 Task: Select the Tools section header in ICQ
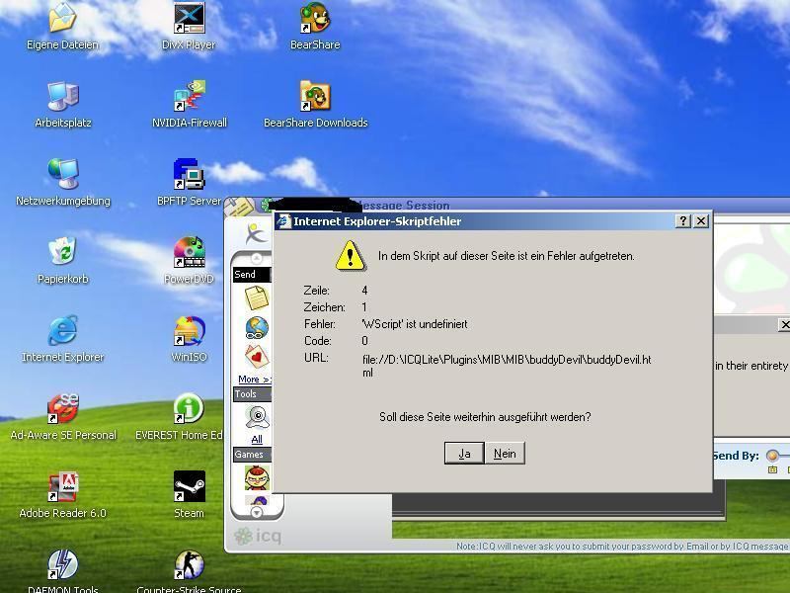252,393
